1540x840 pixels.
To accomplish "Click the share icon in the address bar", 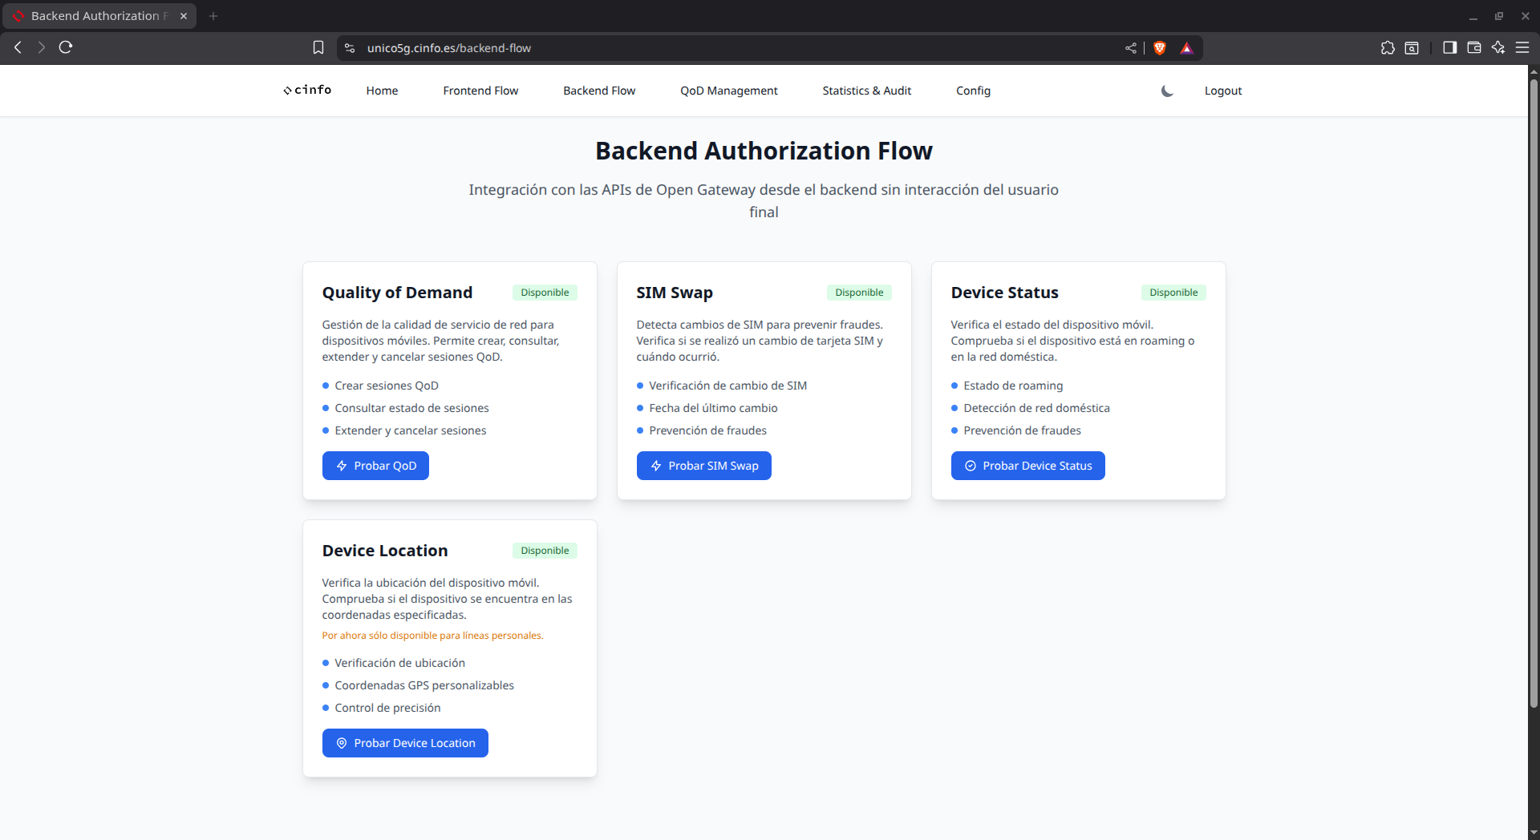I will pos(1131,48).
